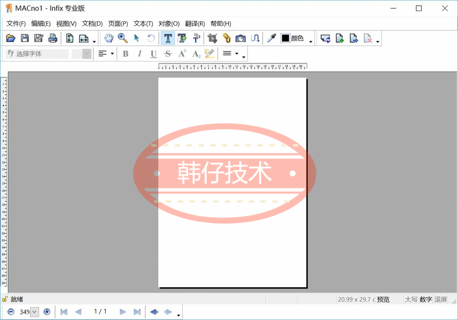
Task: Toggle Italic formatting
Action: [140, 54]
